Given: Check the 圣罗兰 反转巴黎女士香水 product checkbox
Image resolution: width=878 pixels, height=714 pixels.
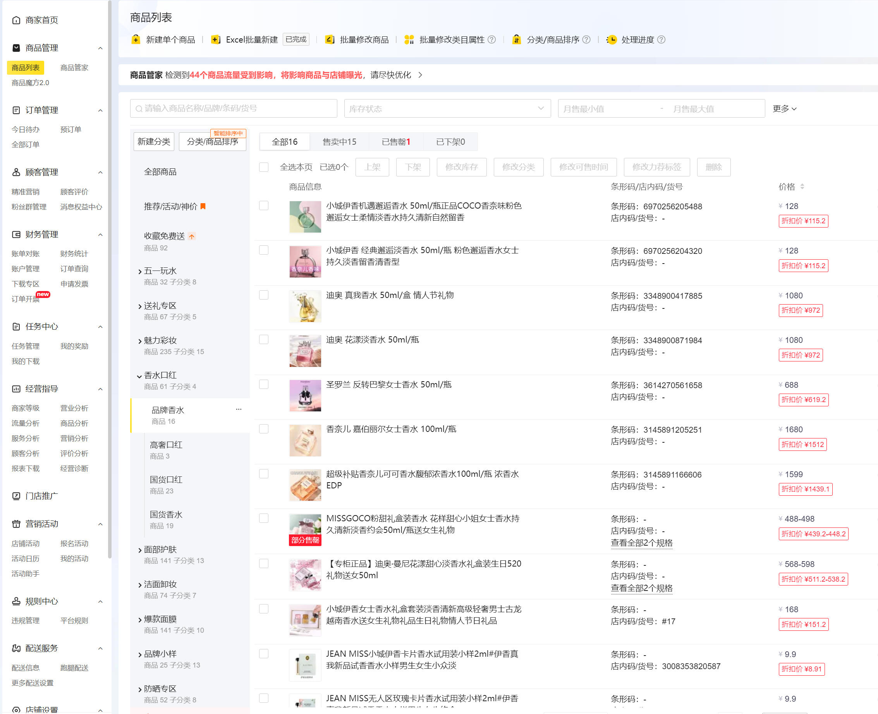Looking at the screenshot, I should pos(264,384).
